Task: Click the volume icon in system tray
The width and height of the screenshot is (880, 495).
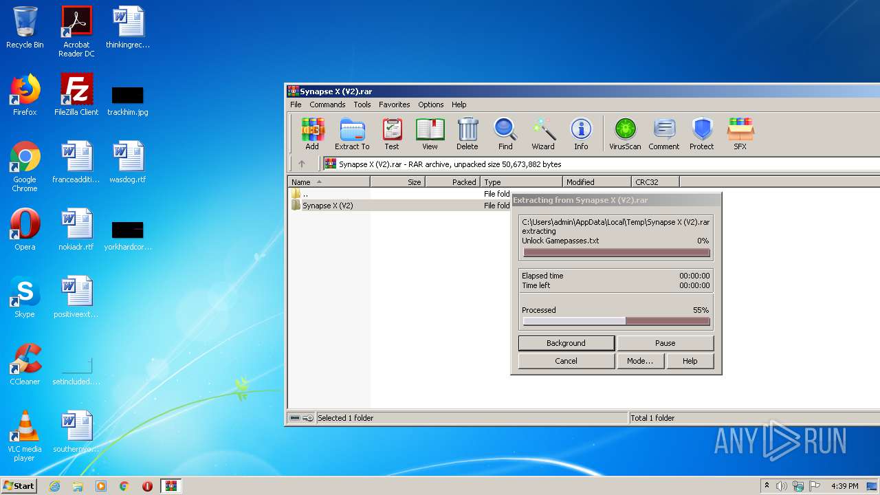Action: pyautogui.click(x=782, y=486)
